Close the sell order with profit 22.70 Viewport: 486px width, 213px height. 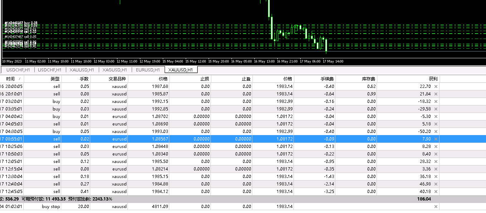click(x=436, y=86)
